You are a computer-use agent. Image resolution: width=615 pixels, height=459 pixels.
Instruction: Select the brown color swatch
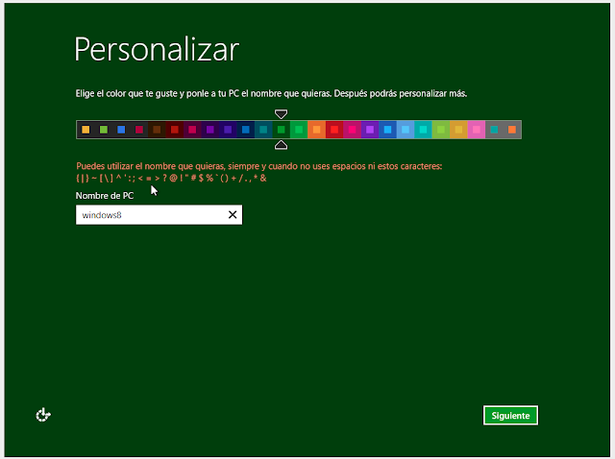click(157, 130)
